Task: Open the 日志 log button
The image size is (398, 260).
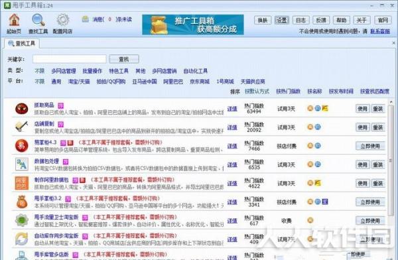Action: click(x=300, y=20)
